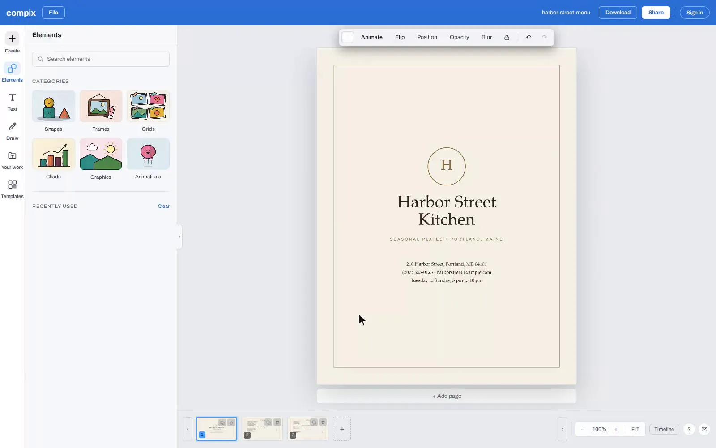Delete page 1 using trash icon
Image resolution: width=716 pixels, height=448 pixels.
pyautogui.click(x=231, y=422)
